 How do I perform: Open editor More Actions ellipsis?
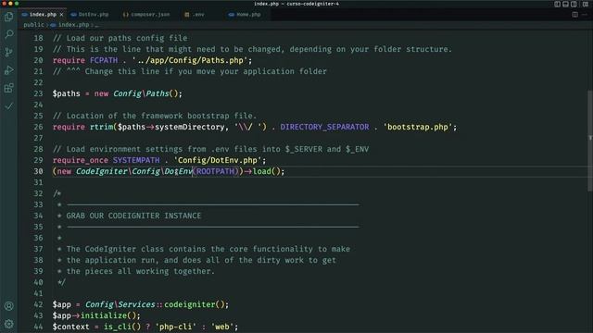(585, 15)
